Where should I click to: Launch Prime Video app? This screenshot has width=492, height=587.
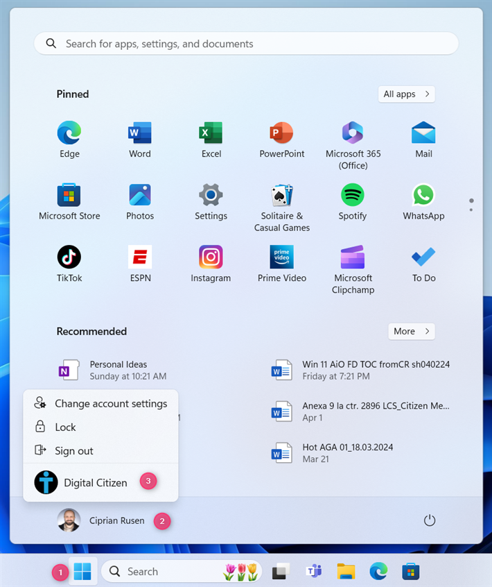tap(282, 264)
